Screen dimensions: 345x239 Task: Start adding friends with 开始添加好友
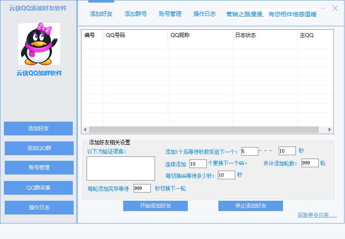pos(155,206)
